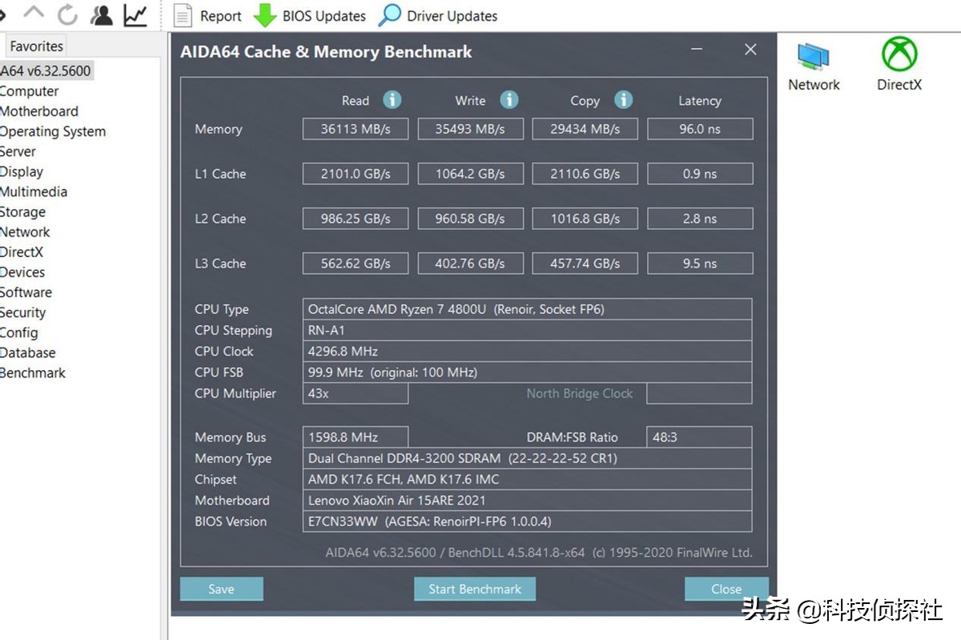
Task: Click the L3 Cache Latency 9.5 ns field
Action: (700, 264)
